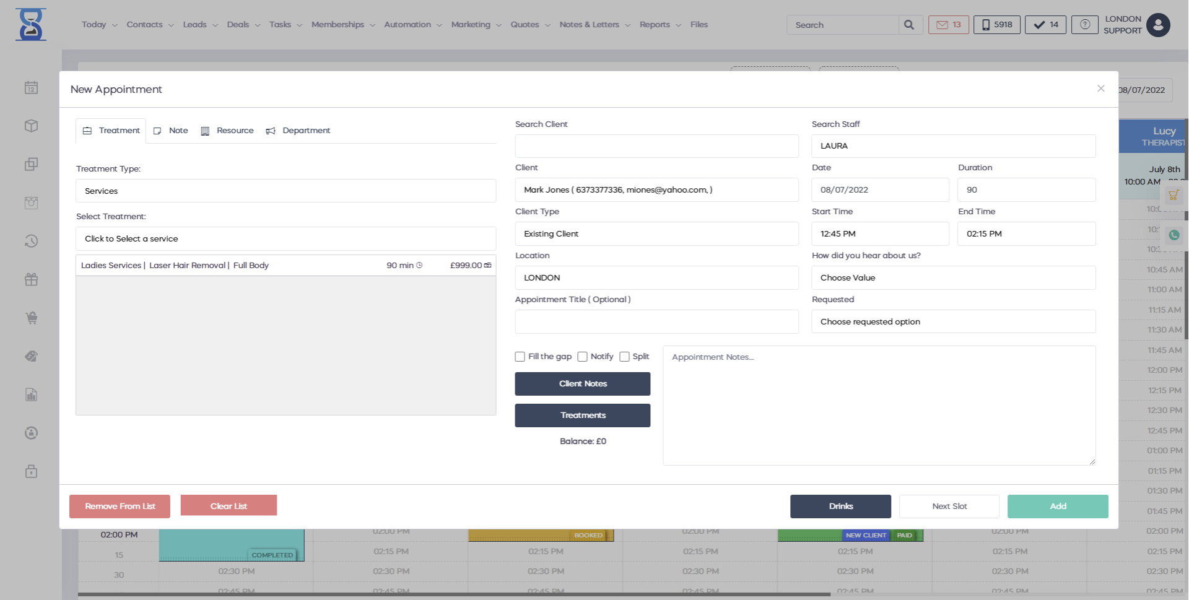Click the help question mark icon
The height and width of the screenshot is (600, 1189).
click(1084, 25)
